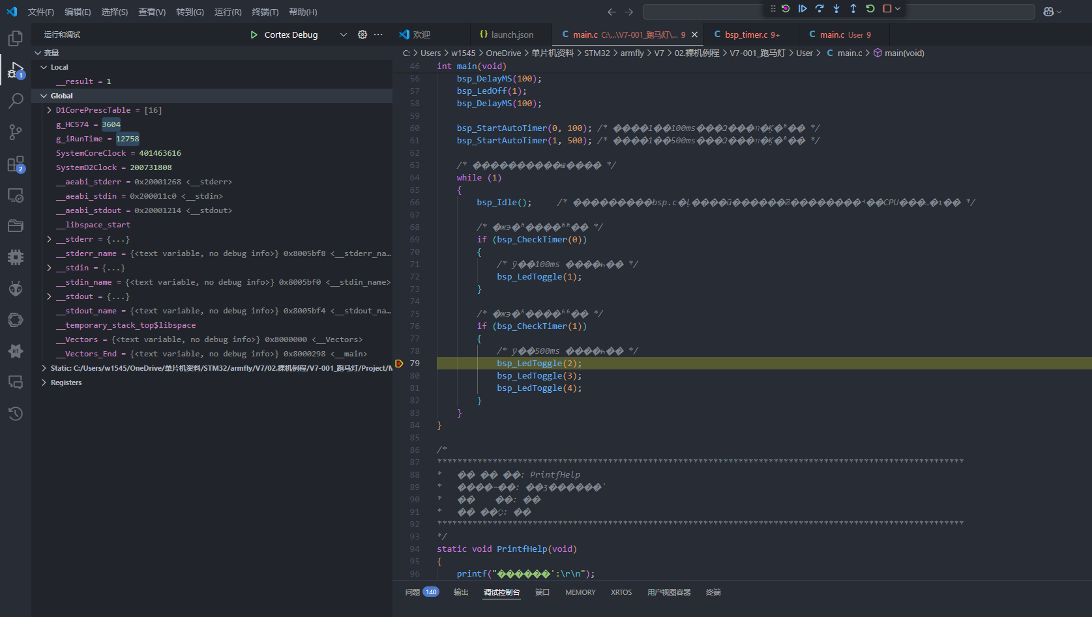Open the 终端 terminal panel tab
This screenshot has height=617, width=1092.
(x=713, y=592)
